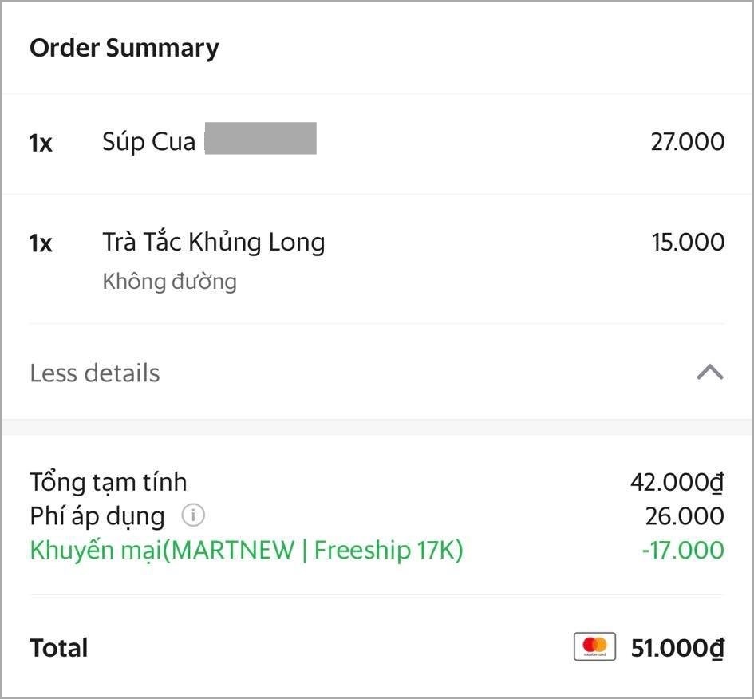
Task: Click the Less details link
Action: click(x=94, y=373)
